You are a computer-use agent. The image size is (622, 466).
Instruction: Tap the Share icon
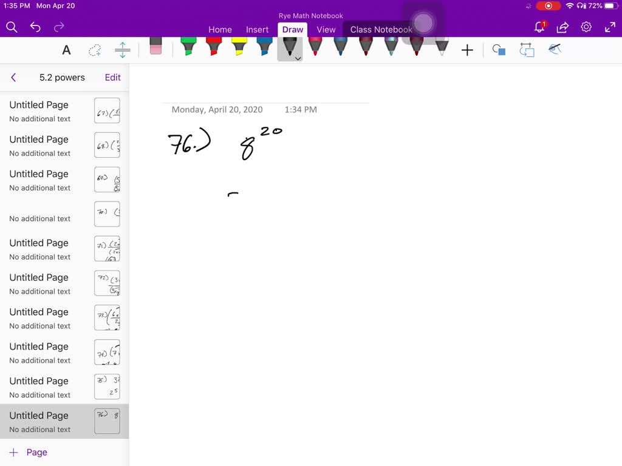click(x=562, y=27)
